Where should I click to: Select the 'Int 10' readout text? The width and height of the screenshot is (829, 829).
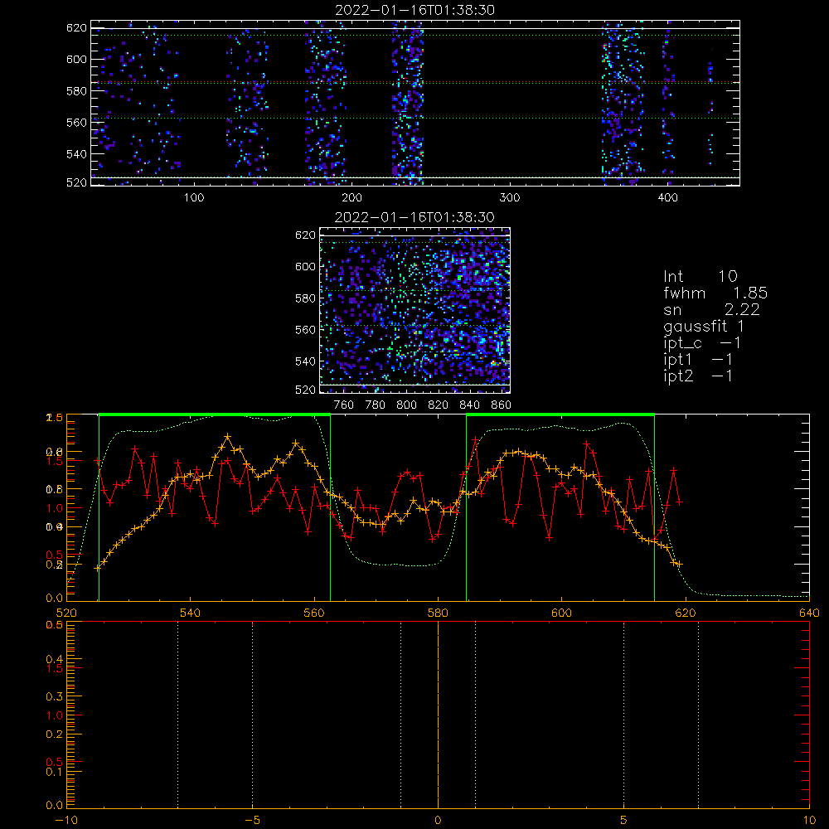(700, 276)
